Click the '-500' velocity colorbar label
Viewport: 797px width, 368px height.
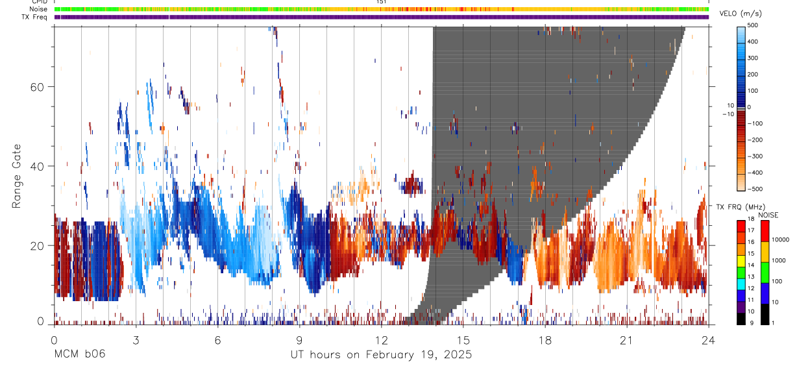[x=755, y=189]
